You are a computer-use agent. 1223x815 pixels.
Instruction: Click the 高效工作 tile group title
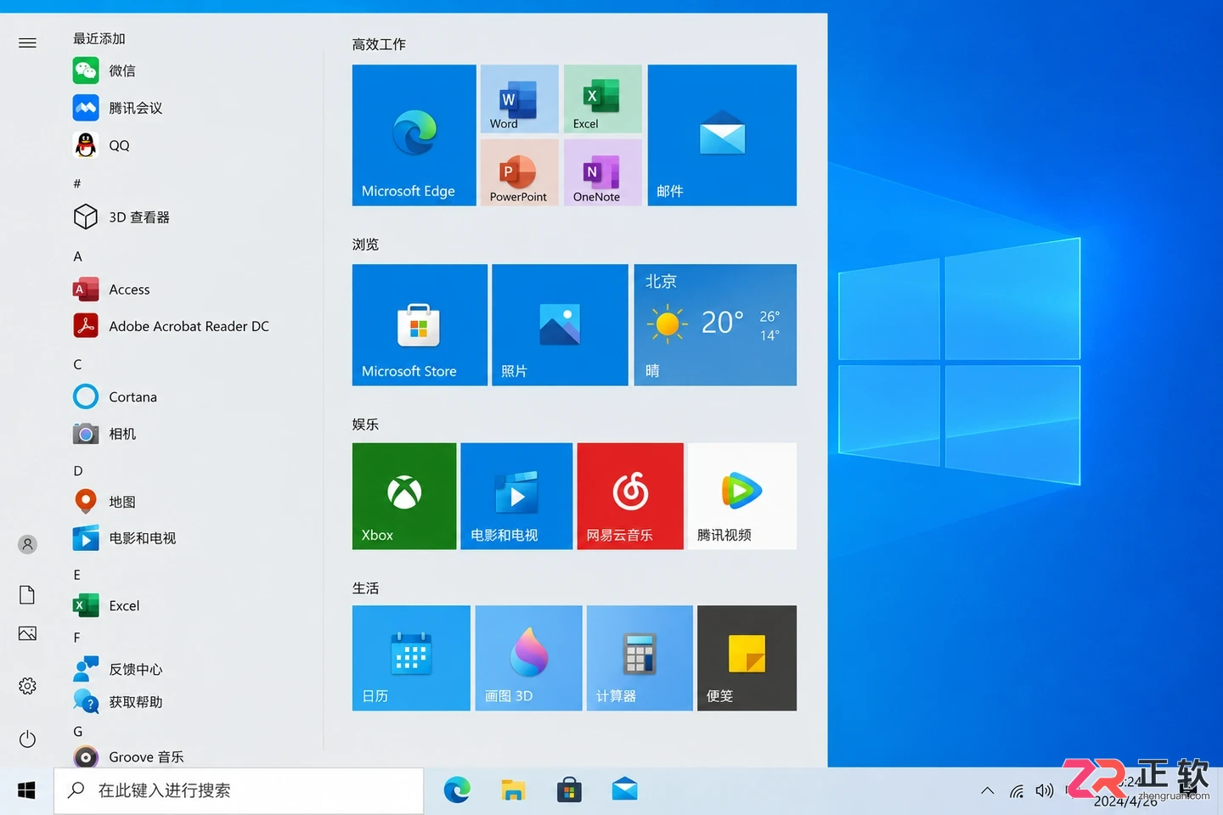pos(379,44)
